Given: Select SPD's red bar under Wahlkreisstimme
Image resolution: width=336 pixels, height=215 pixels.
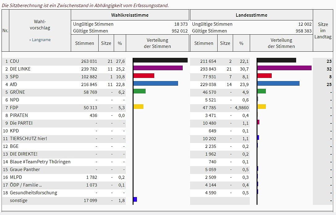Looking at the screenshot, I should 144,76.
